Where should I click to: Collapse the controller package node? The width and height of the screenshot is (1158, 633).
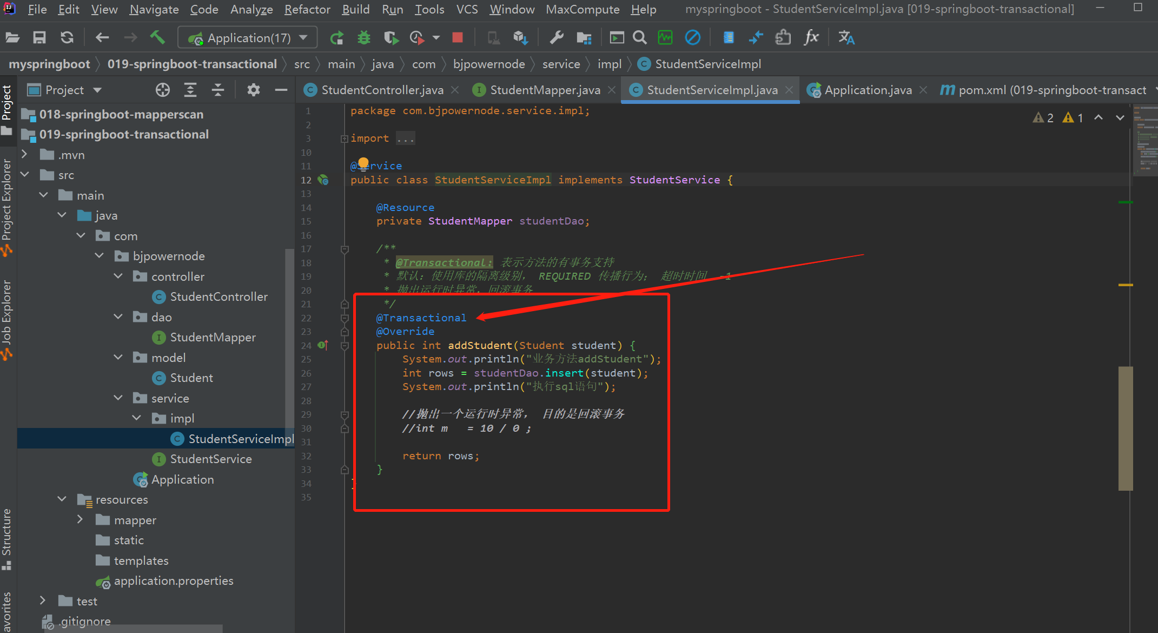pos(118,276)
